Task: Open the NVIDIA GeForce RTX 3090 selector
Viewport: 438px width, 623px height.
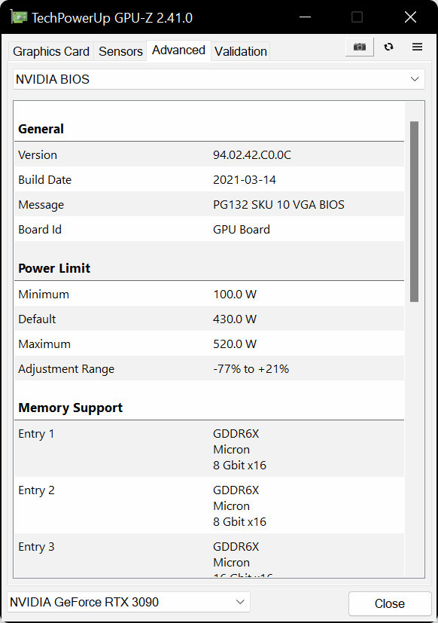Action: (x=129, y=602)
